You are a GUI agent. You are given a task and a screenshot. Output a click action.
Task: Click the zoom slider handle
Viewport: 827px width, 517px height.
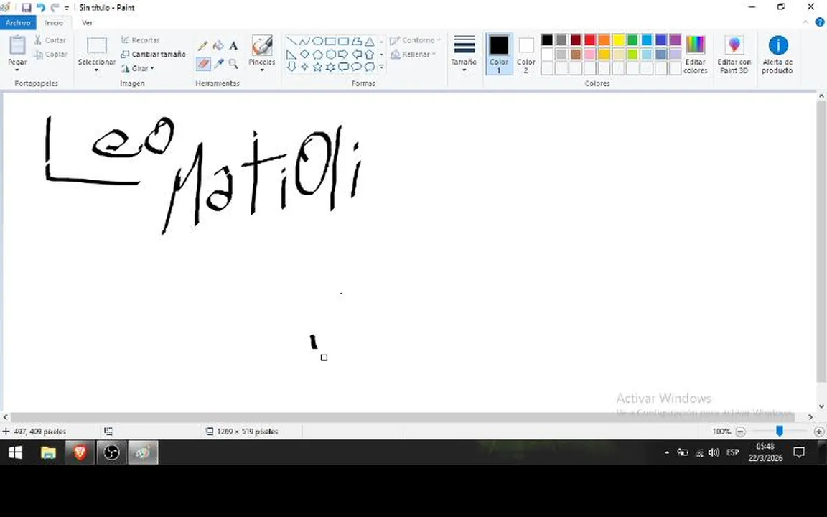point(779,432)
